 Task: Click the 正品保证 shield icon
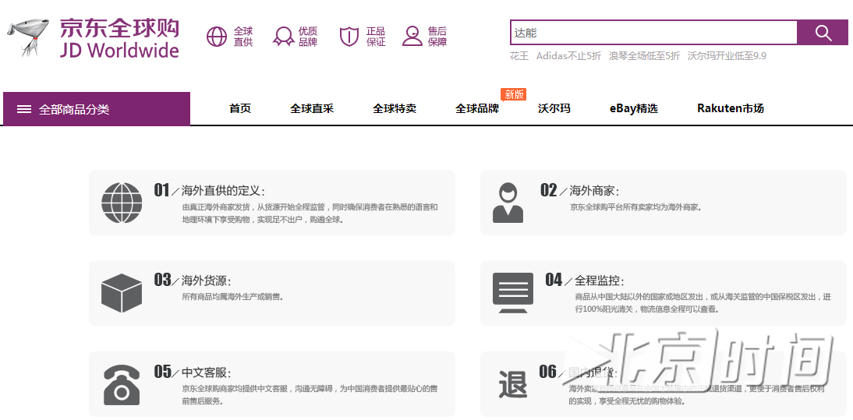pos(349,37)
